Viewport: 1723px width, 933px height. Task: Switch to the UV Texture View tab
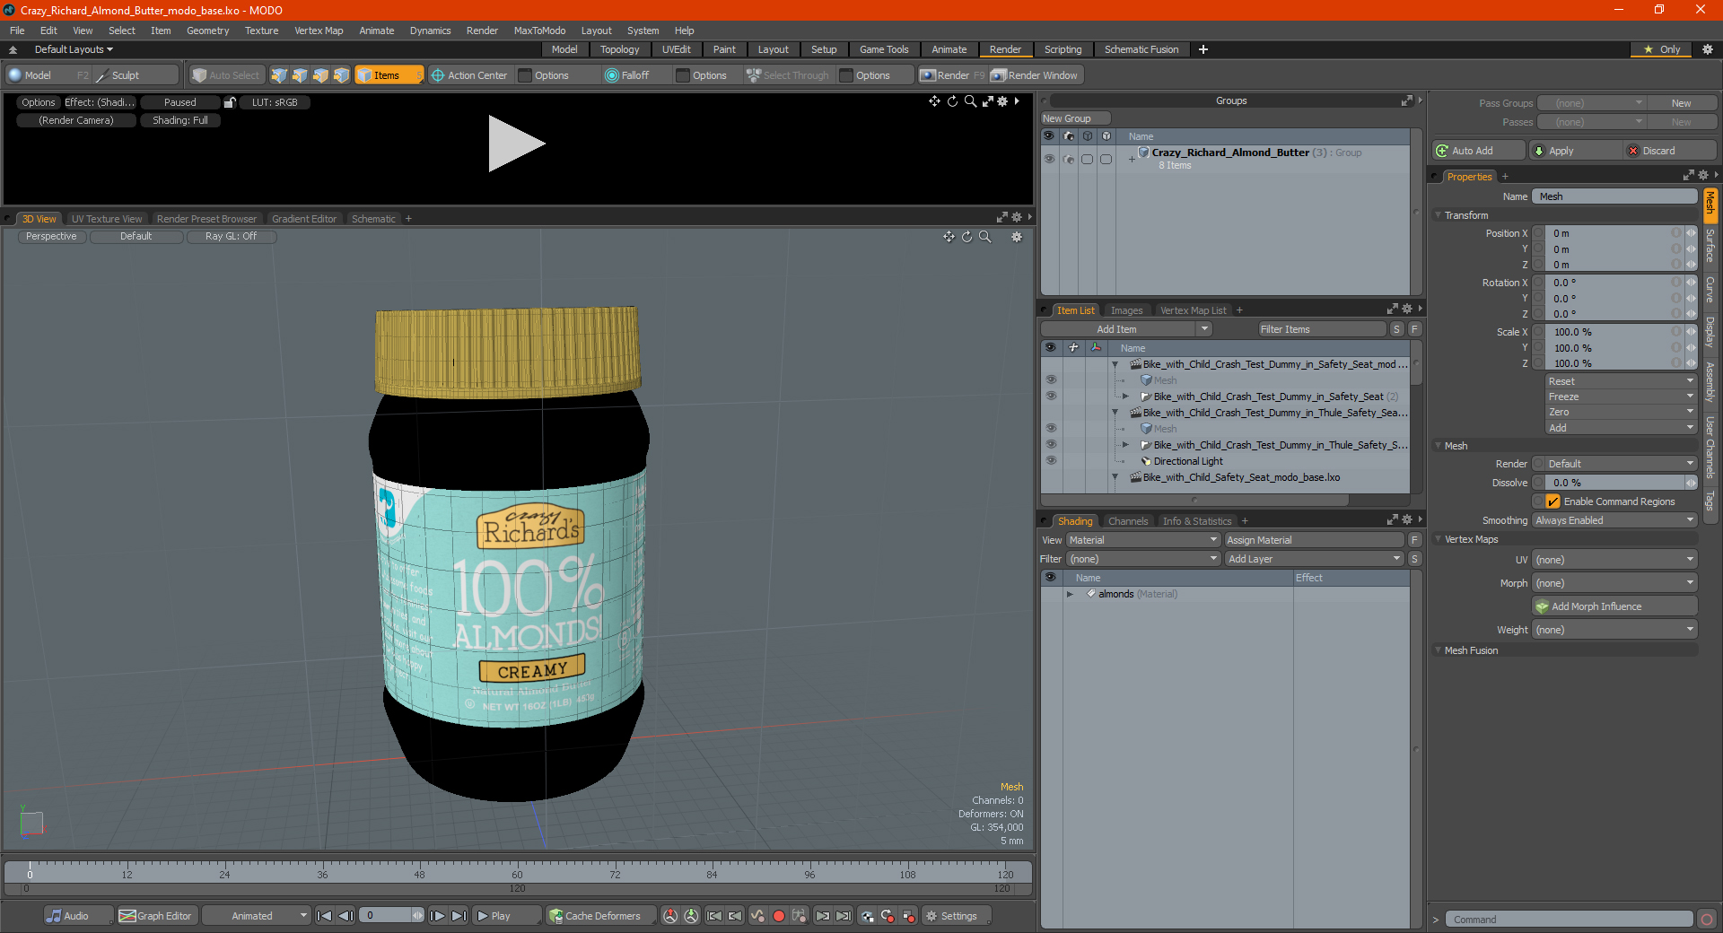(x=107, y=219)
